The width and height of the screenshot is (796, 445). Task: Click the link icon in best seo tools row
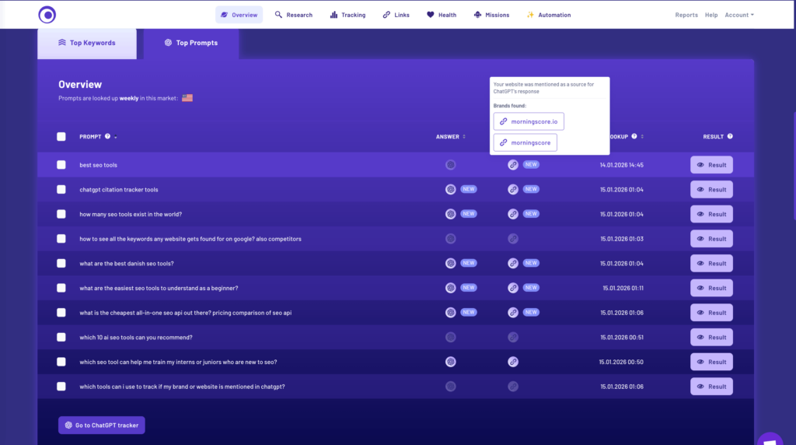point(513,165)
